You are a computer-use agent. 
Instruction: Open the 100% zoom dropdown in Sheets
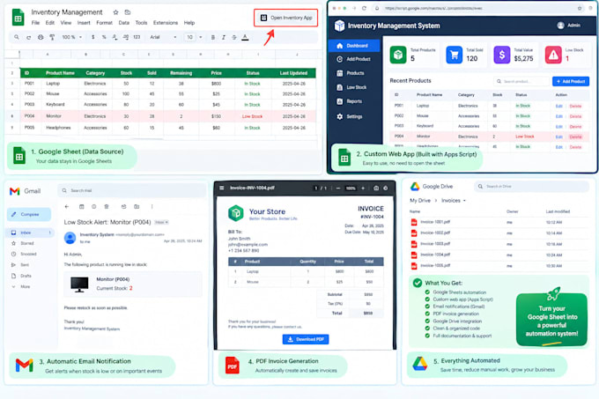pyautogui.click(x=72, y=37)
